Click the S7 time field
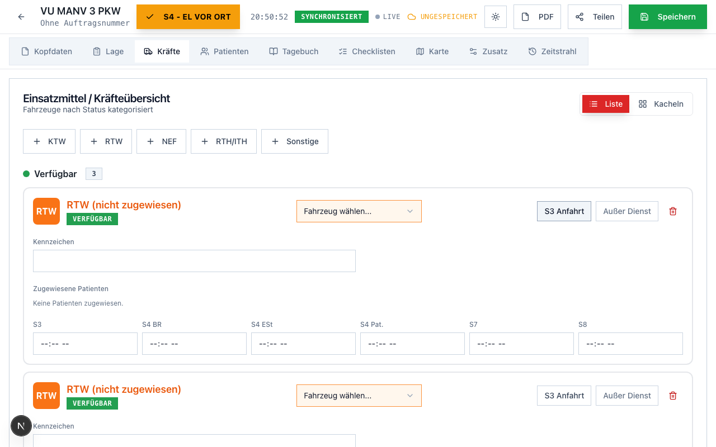Viewport: 716px width, 447px height. coord(521,344)
